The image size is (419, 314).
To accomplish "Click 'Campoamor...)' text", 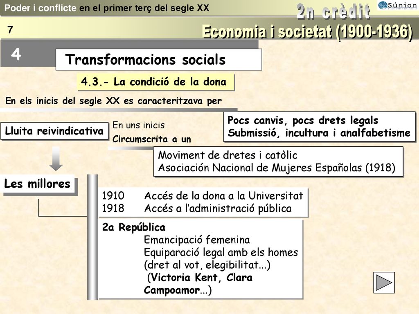I will tap(178, 290).
